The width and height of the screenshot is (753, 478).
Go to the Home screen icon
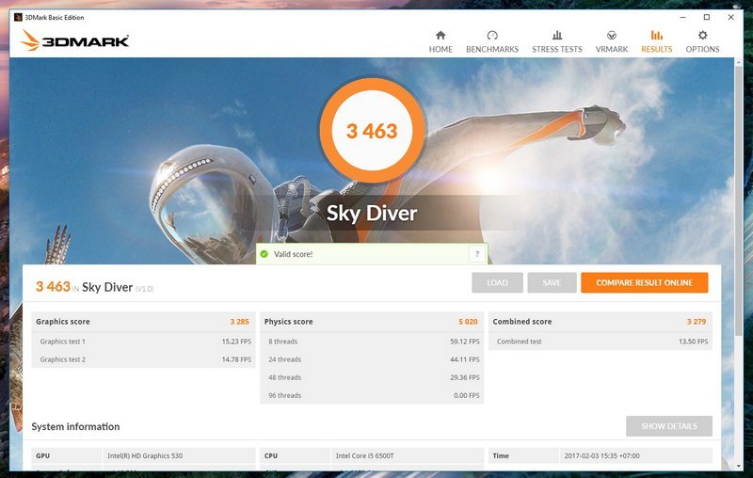coord(441,36)
